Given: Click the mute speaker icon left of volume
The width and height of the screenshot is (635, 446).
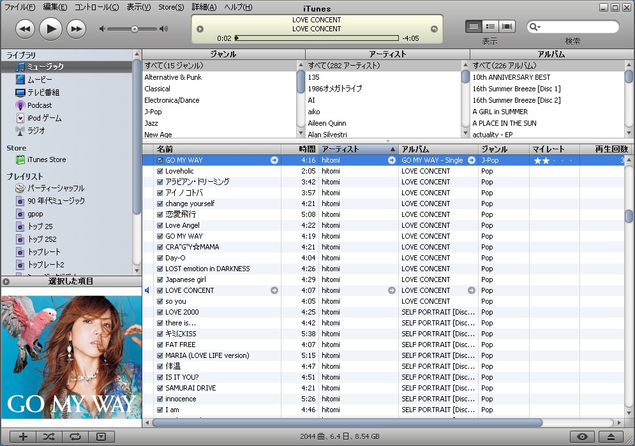Looking at the screenshot, I should coord(102,29).
